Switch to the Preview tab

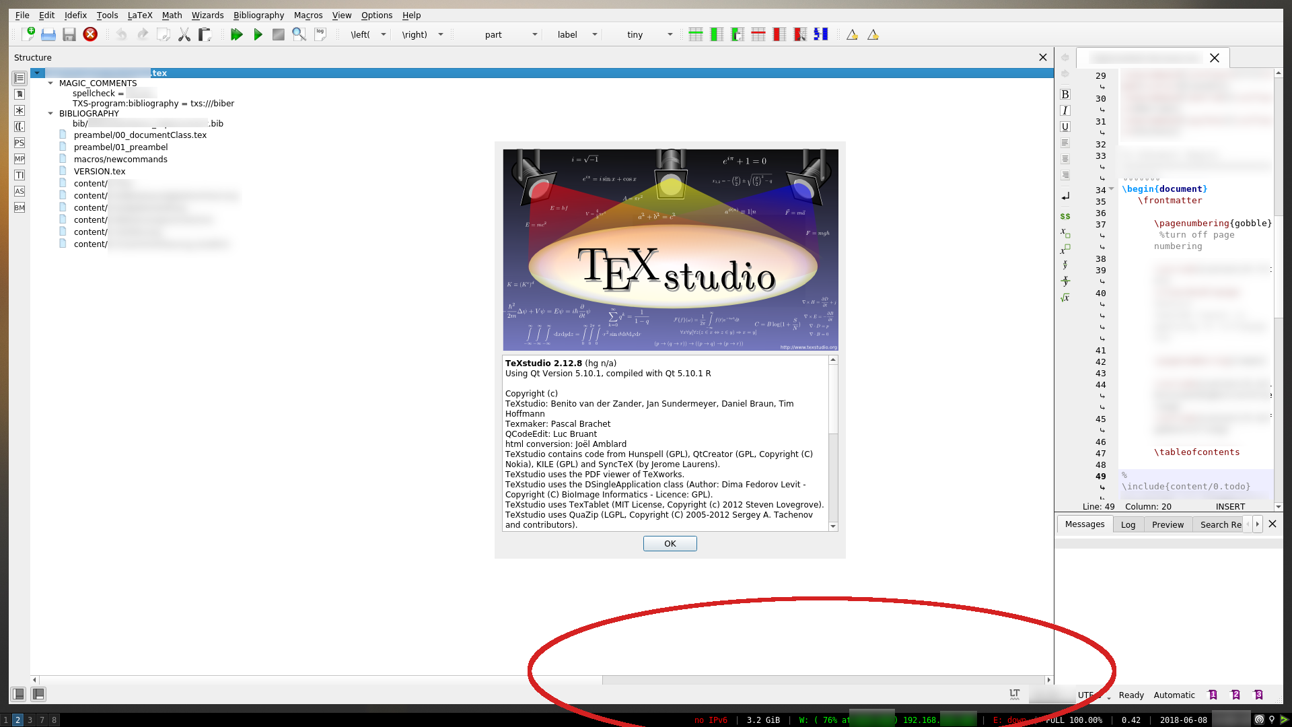point(1168,524)
